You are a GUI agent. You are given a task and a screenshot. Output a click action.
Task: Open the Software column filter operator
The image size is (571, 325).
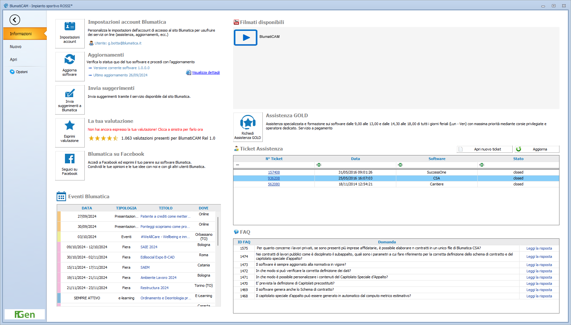coord(400,165)
